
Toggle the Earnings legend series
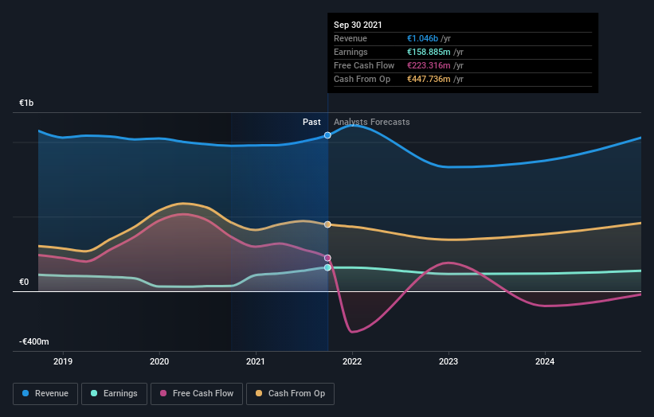(x=114, y=394)
